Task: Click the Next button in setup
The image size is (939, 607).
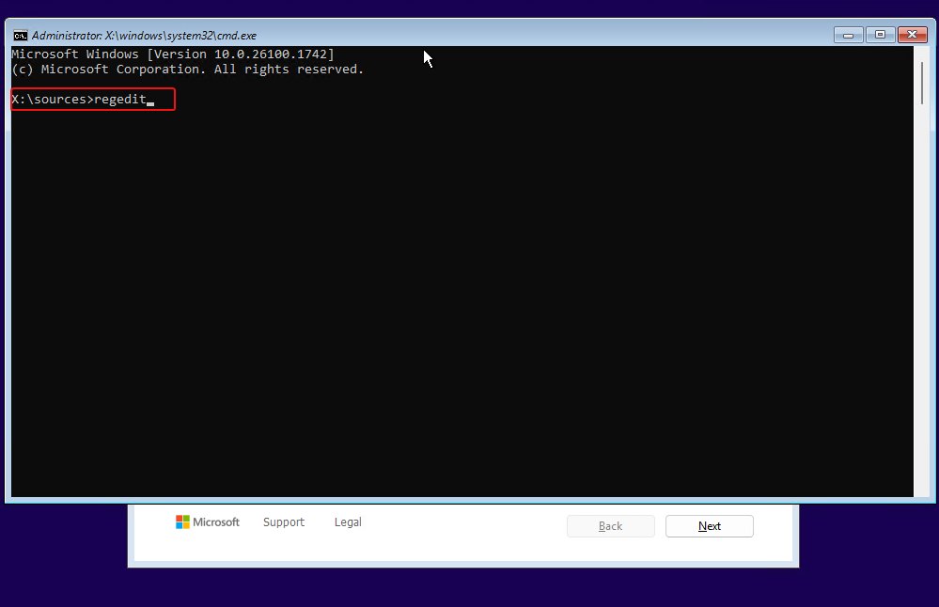Action: click(709, 526)
